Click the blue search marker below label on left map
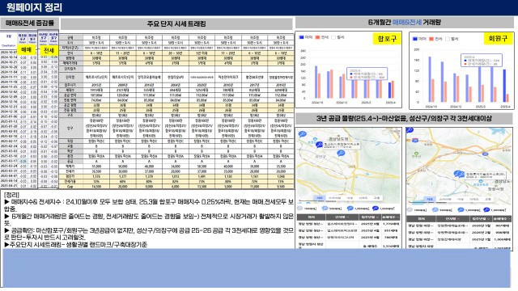Screen dimensions: 518x291 341,153
